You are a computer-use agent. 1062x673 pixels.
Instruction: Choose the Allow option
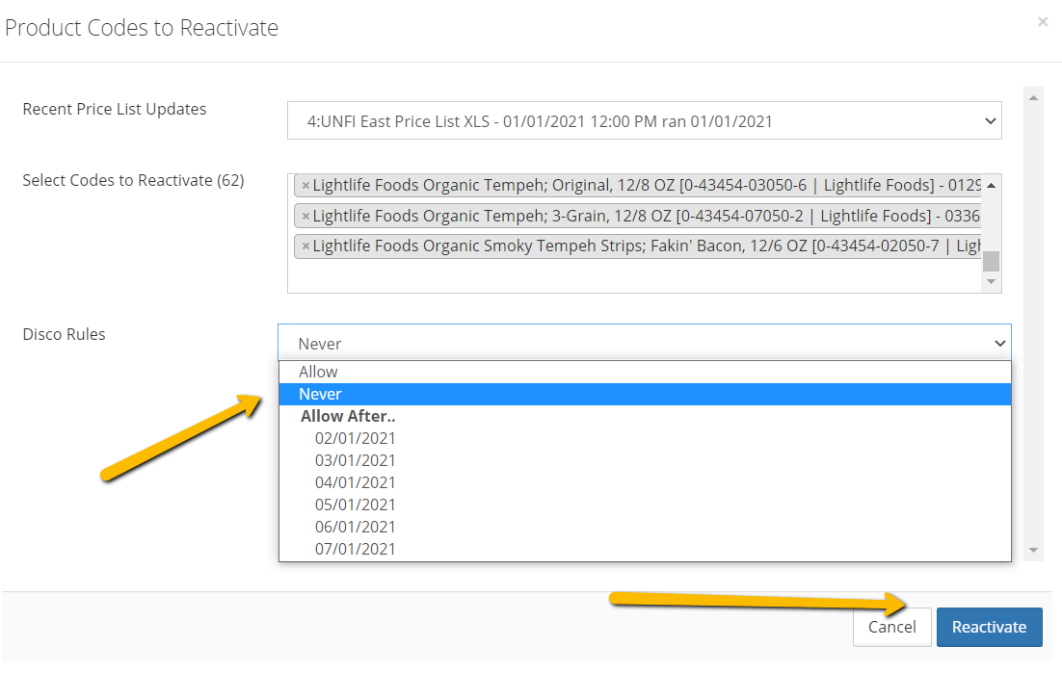point(318,372)
